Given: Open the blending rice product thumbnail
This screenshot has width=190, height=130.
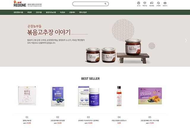Looking at the screenshot, I should pos(27,96).
